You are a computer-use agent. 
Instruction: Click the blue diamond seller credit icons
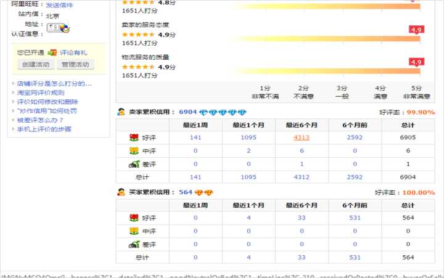point(223,113)
